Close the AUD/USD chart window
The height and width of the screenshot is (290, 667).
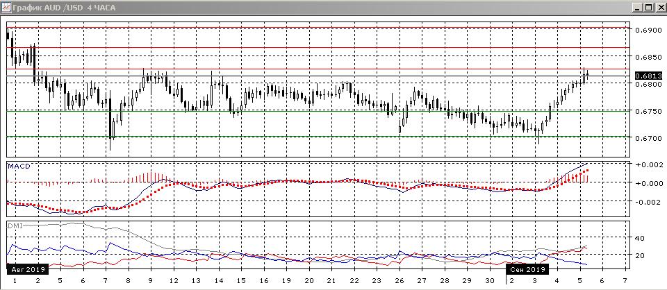659,8
